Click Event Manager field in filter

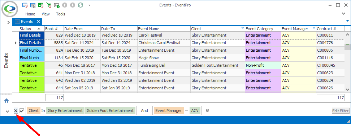(x=168, y=111)
